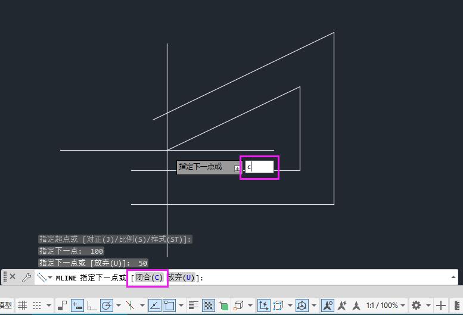The width and height of the screenshot is (463, 315).
Task: Toggle object snap tracking icon
Action: (155, 305)
